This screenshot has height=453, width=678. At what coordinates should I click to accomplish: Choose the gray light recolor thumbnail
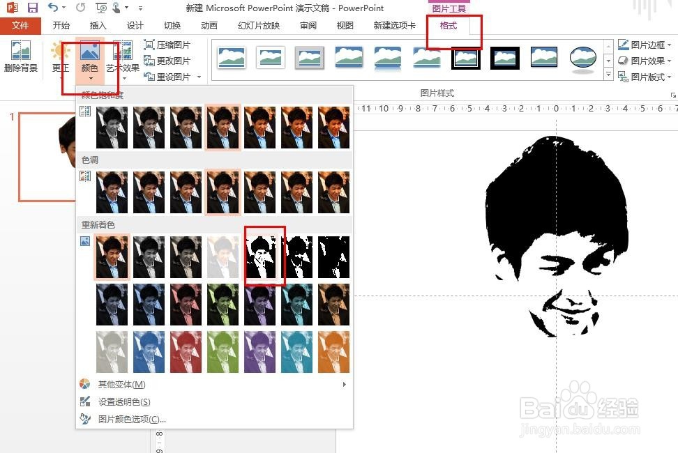coord(112,352)
